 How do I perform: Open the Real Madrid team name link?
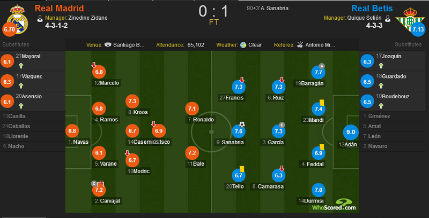60,8
